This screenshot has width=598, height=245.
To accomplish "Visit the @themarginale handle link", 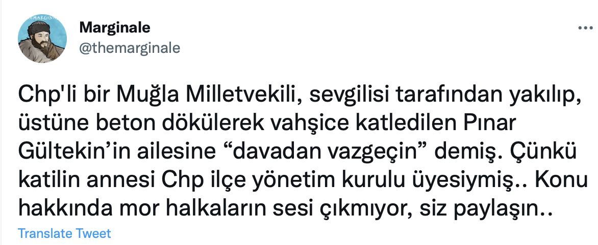I will [x=130, y=47].
